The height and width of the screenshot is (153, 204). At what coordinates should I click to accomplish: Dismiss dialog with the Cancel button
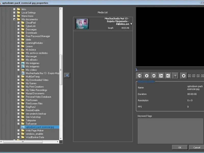197,147
